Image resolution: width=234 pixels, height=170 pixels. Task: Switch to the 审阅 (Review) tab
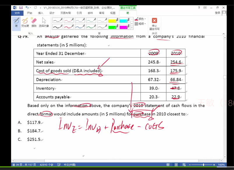[x=102, y=13]
